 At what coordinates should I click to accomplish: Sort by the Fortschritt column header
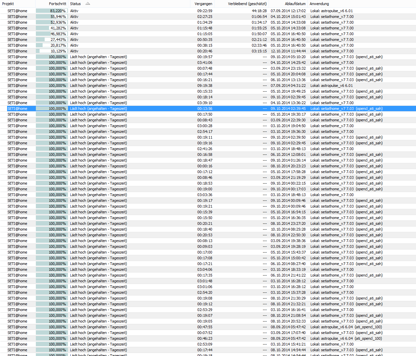click(x=57, y=4)
